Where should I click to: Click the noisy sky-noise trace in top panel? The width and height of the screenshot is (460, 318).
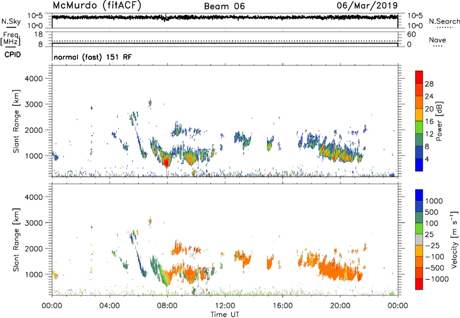[225, 17]
